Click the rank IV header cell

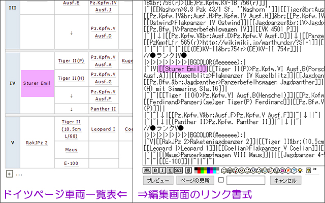point(13,83)
